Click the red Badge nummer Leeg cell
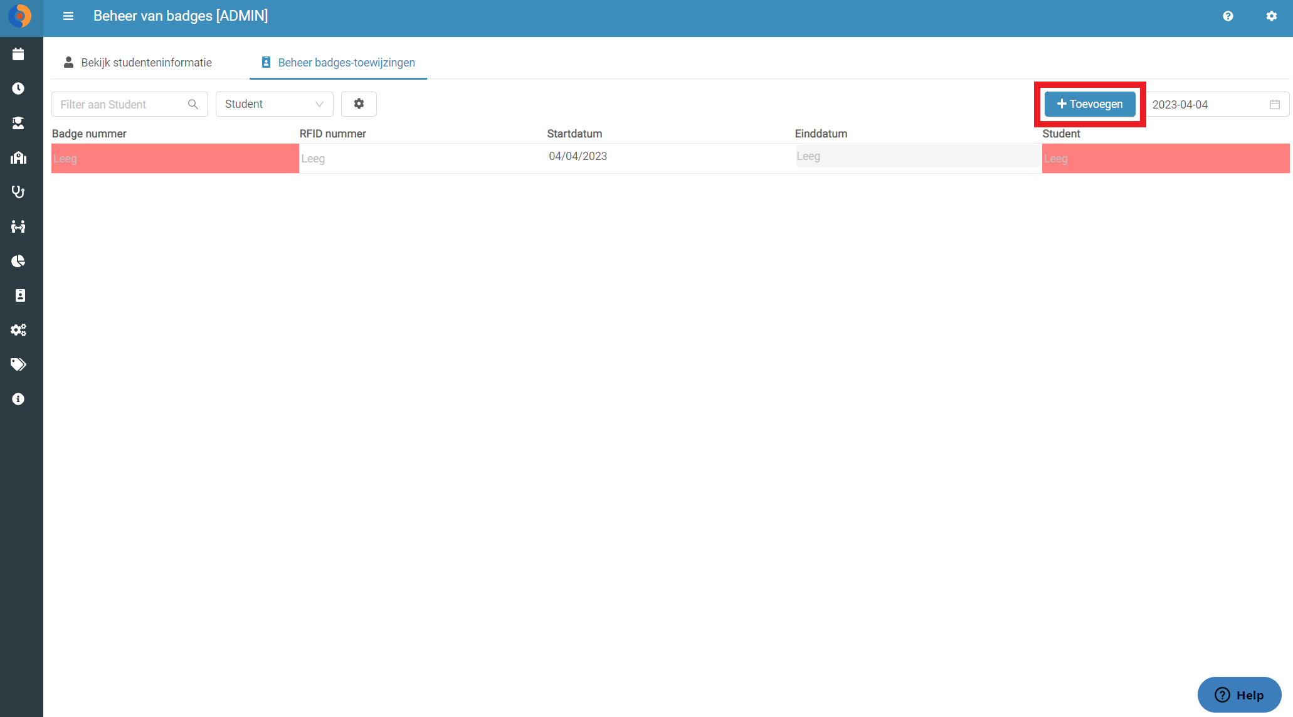The image size is (1293, 717). point(175,159)
